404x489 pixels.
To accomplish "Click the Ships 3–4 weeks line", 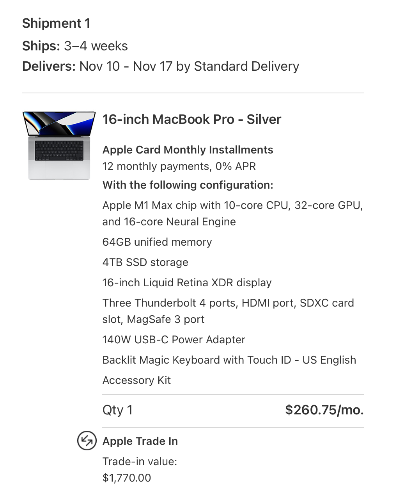I will pyautogui.click(x=75, y=46).
